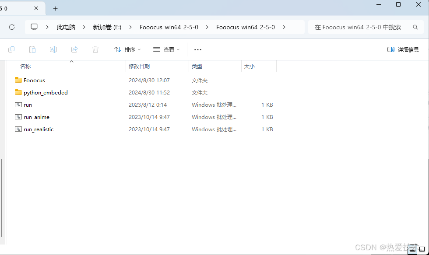Click the copy icon in toolbar

(x=11, y=49)
